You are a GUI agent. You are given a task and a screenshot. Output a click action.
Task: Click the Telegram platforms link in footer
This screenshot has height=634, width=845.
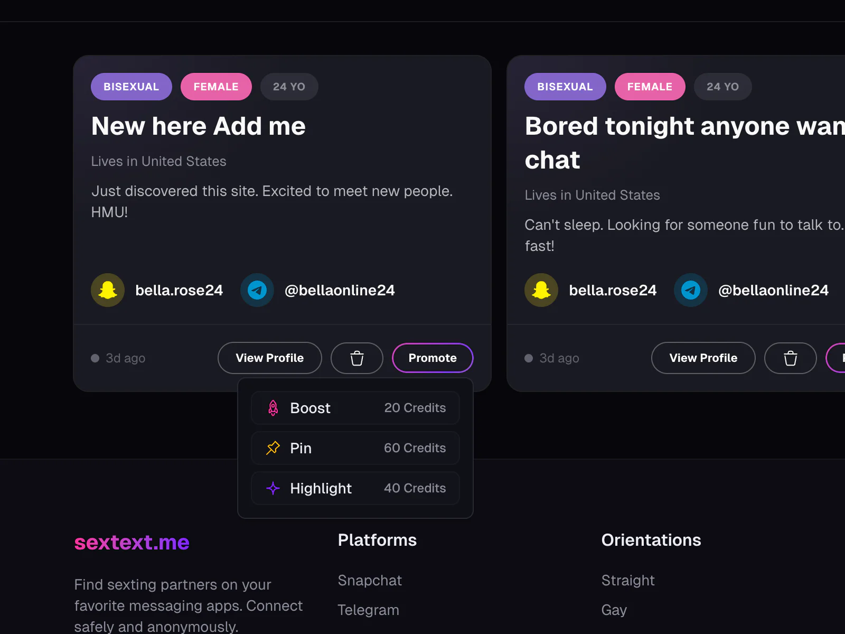tap(368, 609)
